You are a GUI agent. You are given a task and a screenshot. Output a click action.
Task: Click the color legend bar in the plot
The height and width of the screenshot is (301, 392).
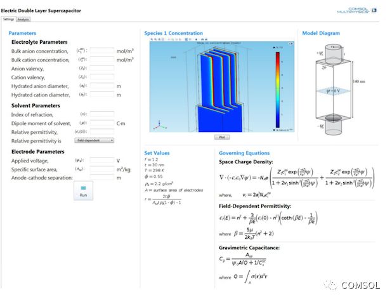coord(278,90)
